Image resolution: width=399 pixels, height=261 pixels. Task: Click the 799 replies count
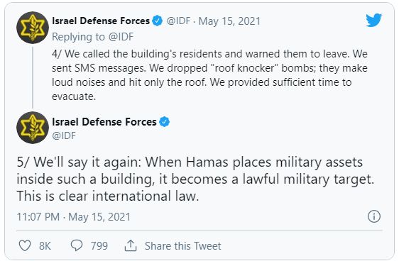[99, 246]
